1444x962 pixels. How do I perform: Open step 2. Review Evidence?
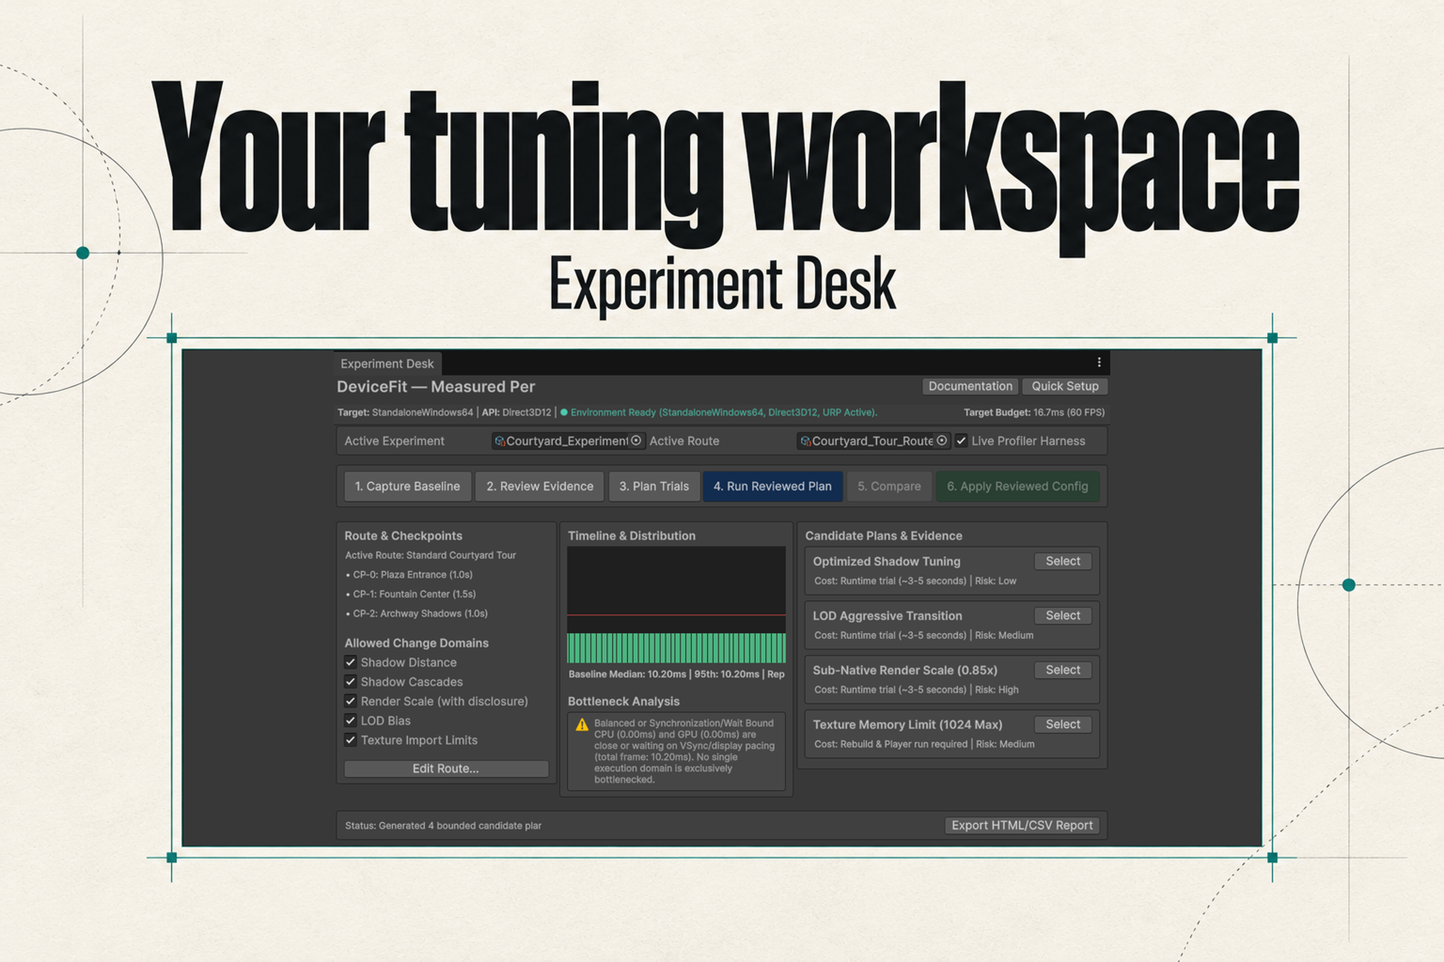[x=540, y=486]
